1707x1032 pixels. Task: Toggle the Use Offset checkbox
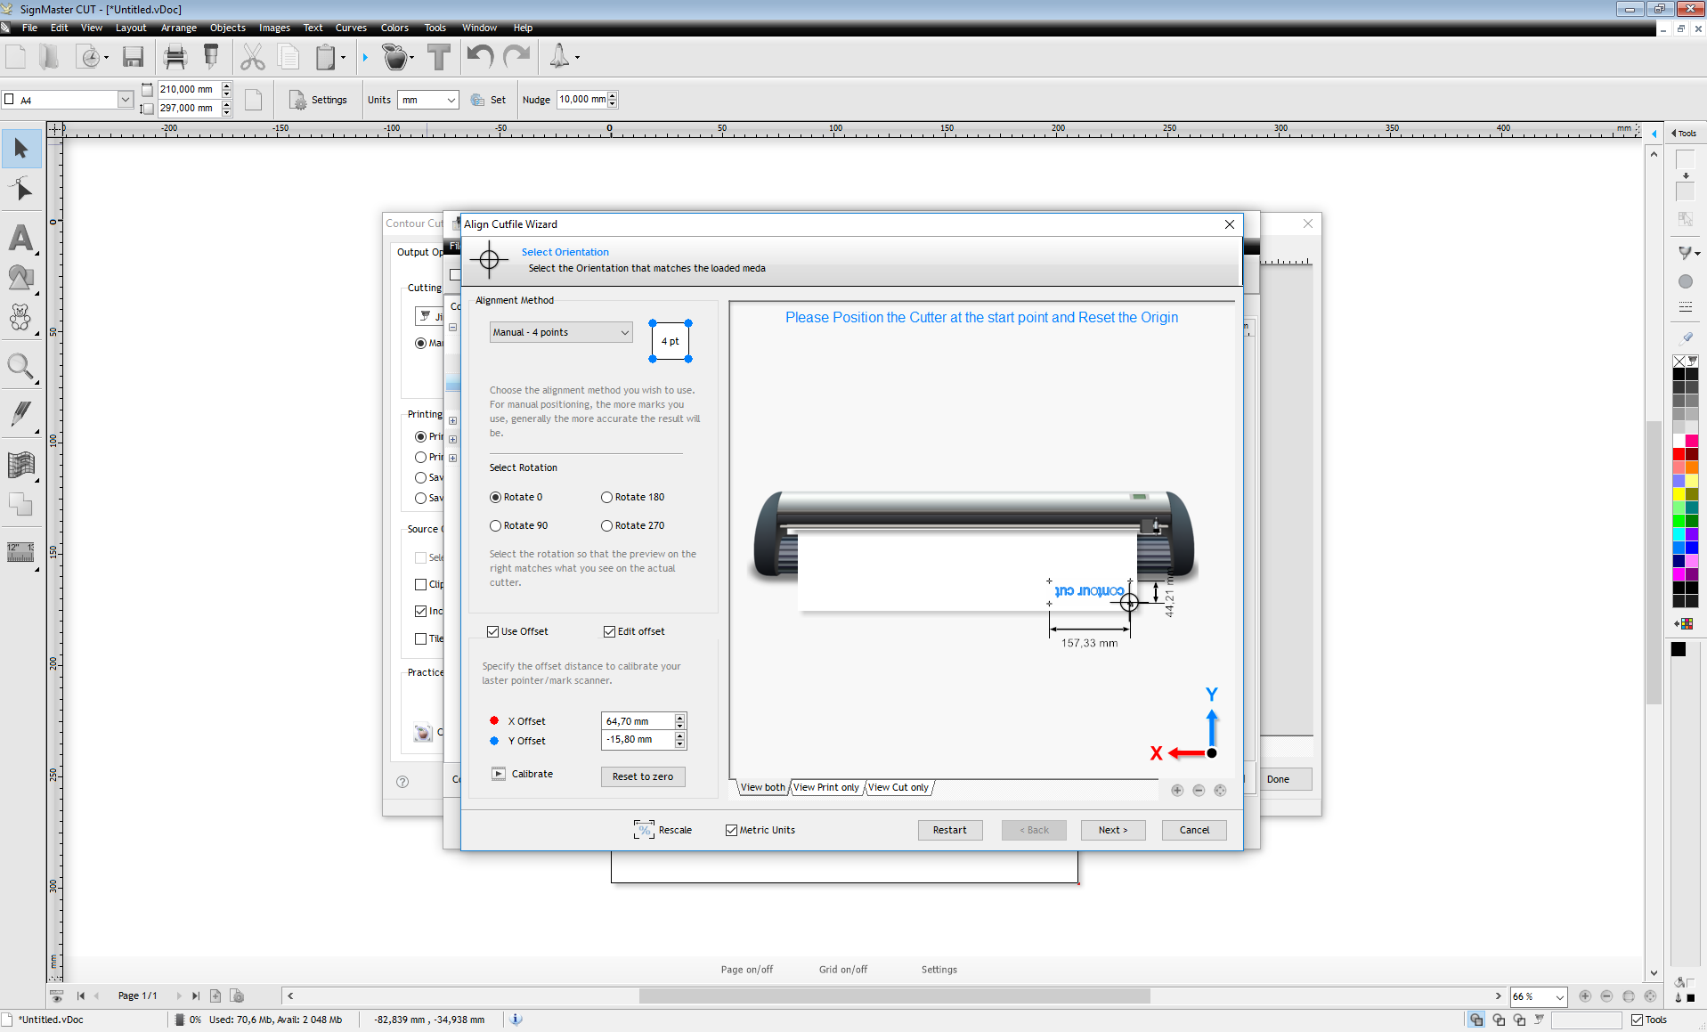pos(492,631)
